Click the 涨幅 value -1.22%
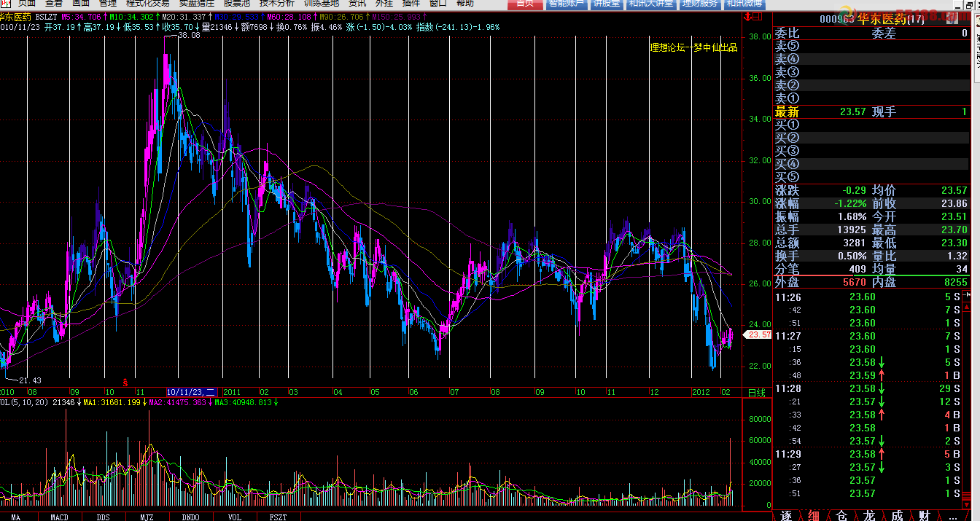Screen dimensions: 980x521 click(x=851, y=204)
